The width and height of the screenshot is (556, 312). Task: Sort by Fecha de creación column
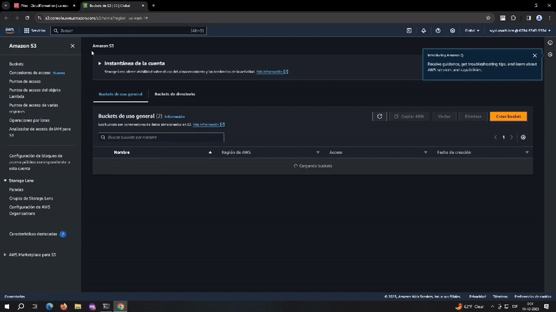coord(454,153)
